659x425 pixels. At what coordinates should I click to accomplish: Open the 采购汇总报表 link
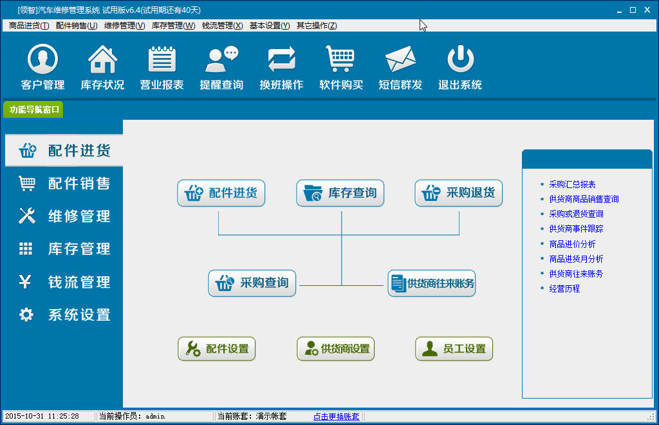pos(572,184)
